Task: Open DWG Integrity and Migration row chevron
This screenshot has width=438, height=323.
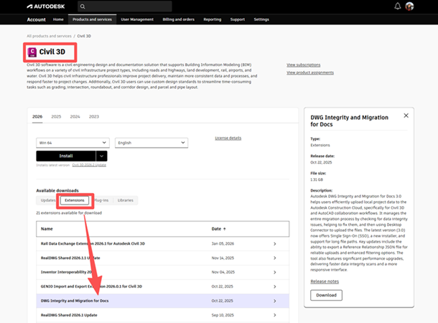Action: (x=275, y=301)
